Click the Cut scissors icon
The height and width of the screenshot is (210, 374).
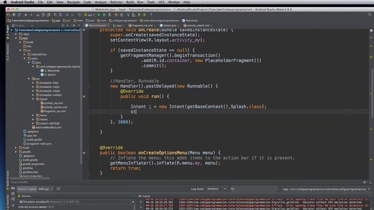point(37,15)
